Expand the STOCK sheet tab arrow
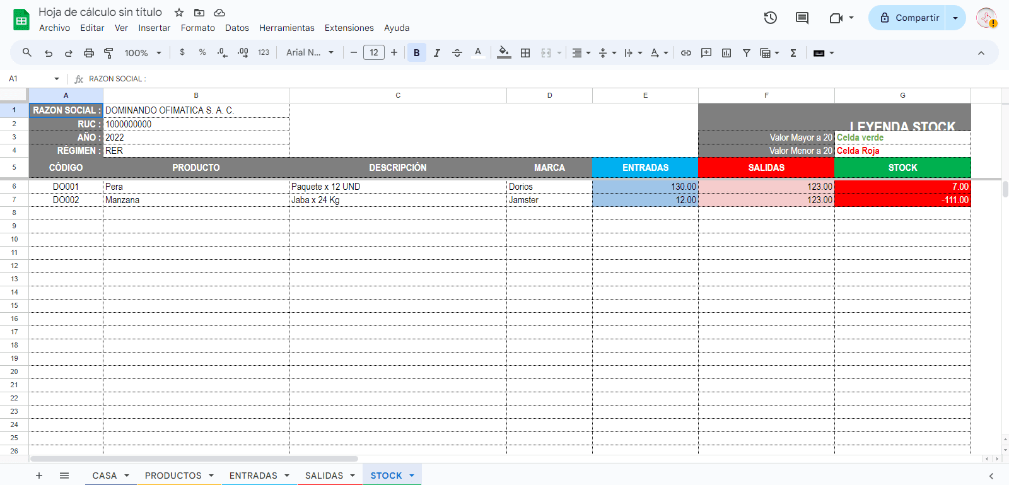Image resolution: width=1009 pixels, height=485 pixels. click(412, 476)
